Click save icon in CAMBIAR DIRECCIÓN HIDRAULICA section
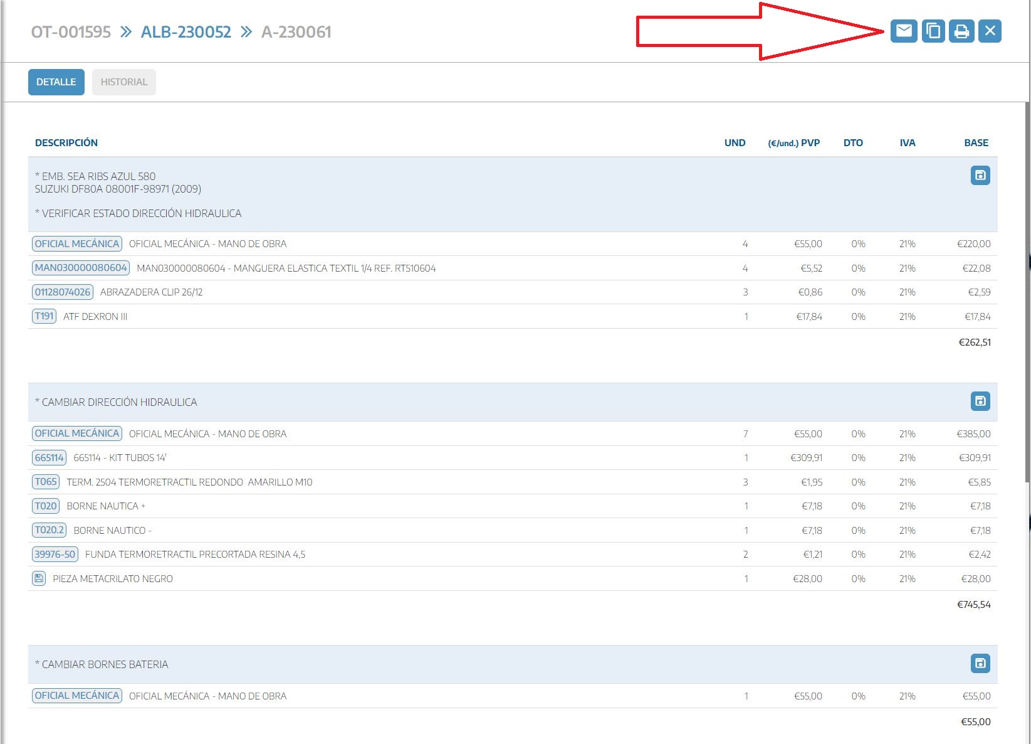This screenshot has height=744, width=1031. click(980, 401)
